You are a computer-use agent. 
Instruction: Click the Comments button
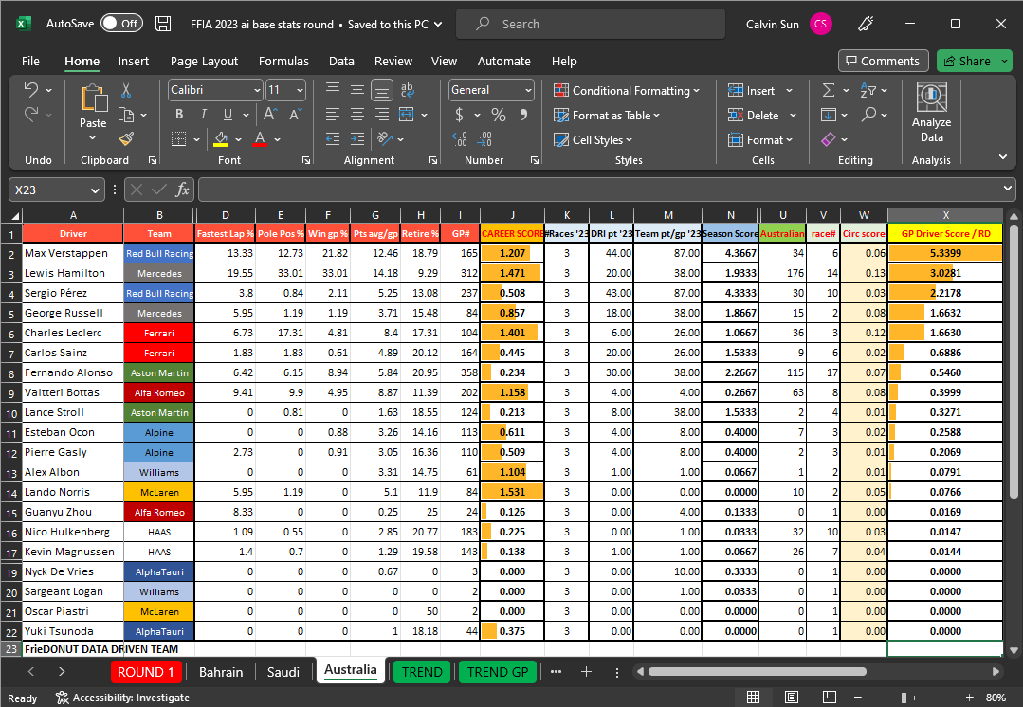[x=883, y=62]
